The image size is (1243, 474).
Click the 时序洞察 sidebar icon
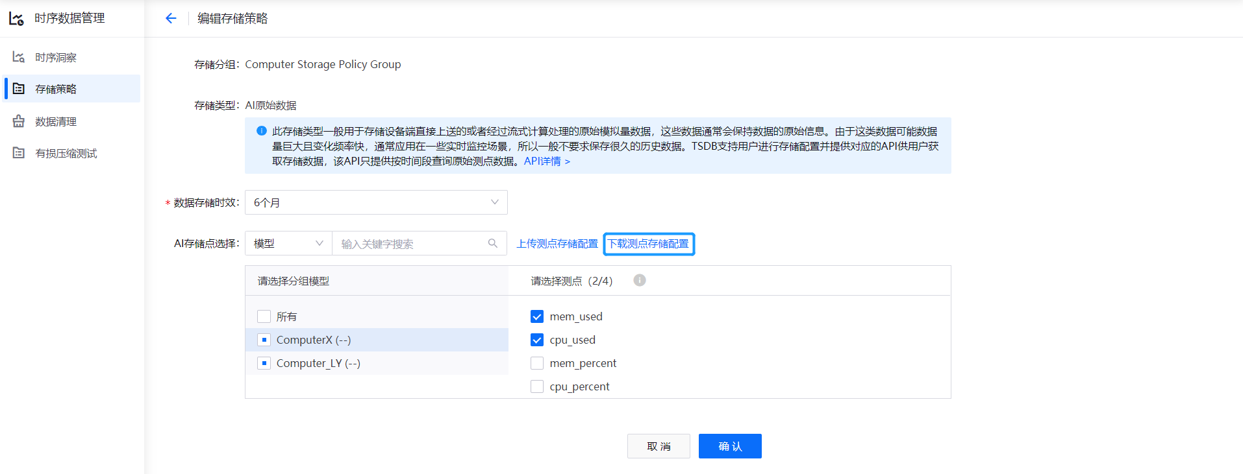coord(19,57)
